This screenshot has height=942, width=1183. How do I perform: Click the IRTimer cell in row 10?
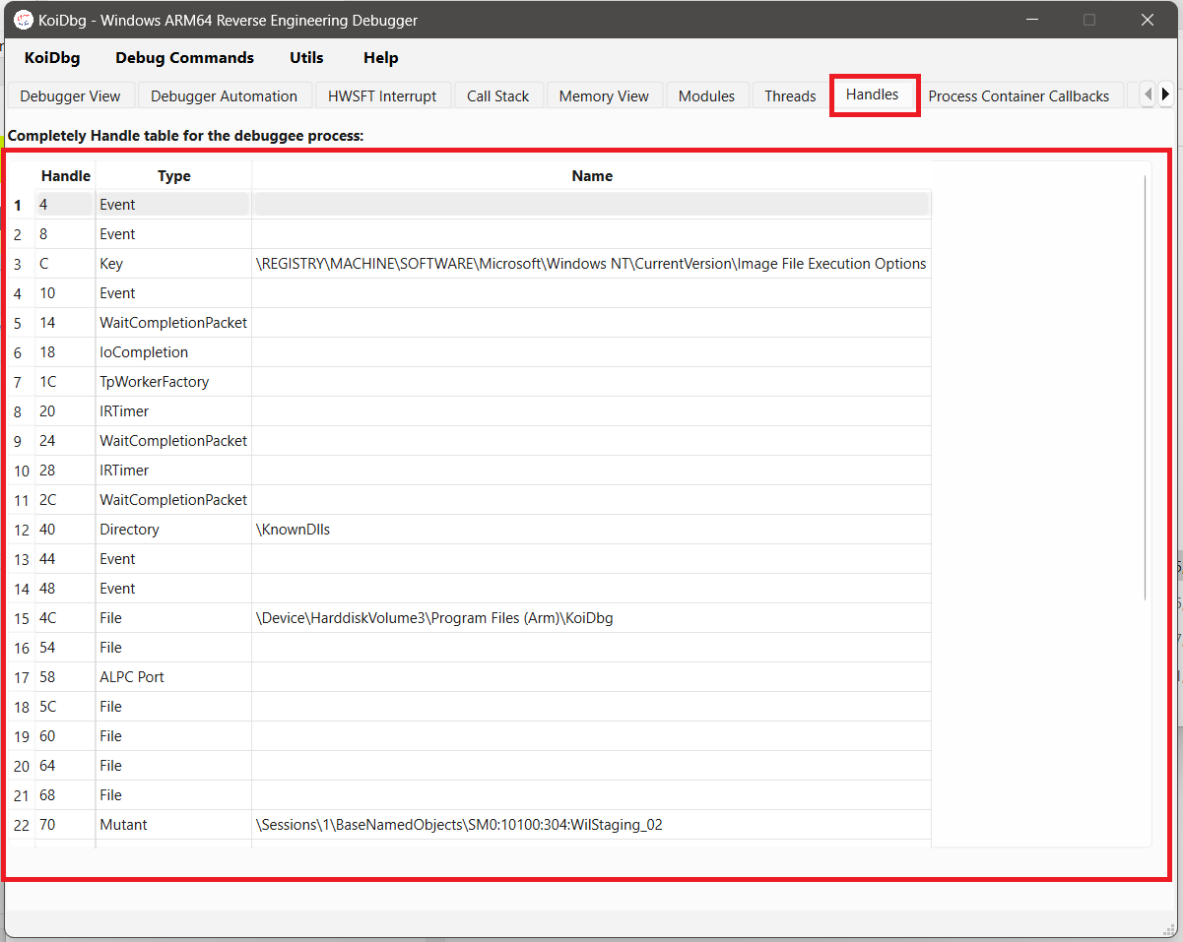174,471
